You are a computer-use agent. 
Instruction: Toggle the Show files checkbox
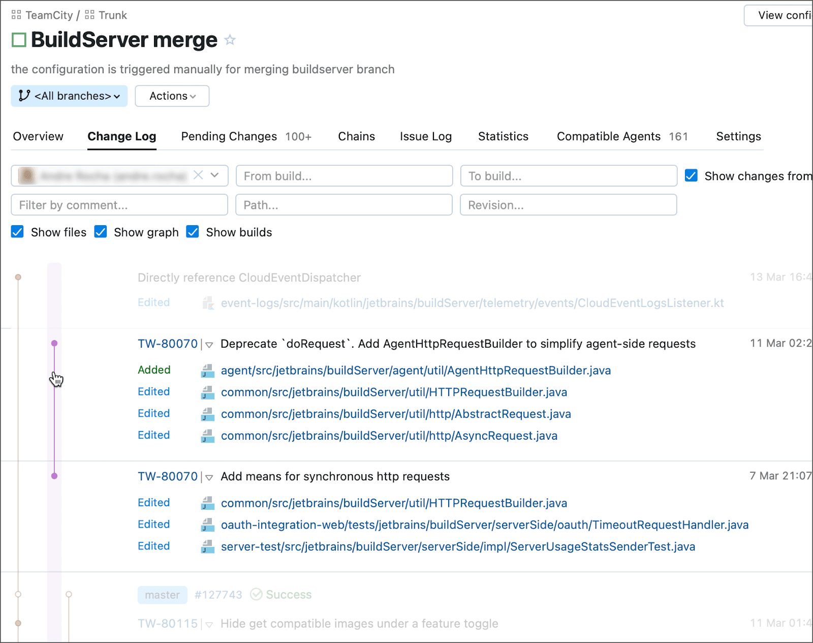click(x=17, y=232)
